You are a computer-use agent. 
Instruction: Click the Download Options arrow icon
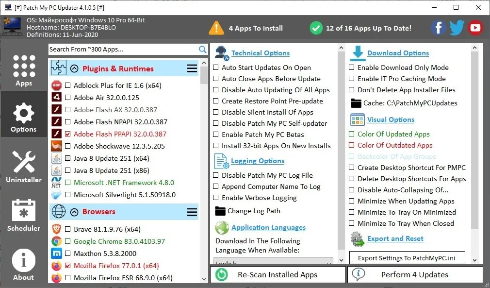pos(358,53)
